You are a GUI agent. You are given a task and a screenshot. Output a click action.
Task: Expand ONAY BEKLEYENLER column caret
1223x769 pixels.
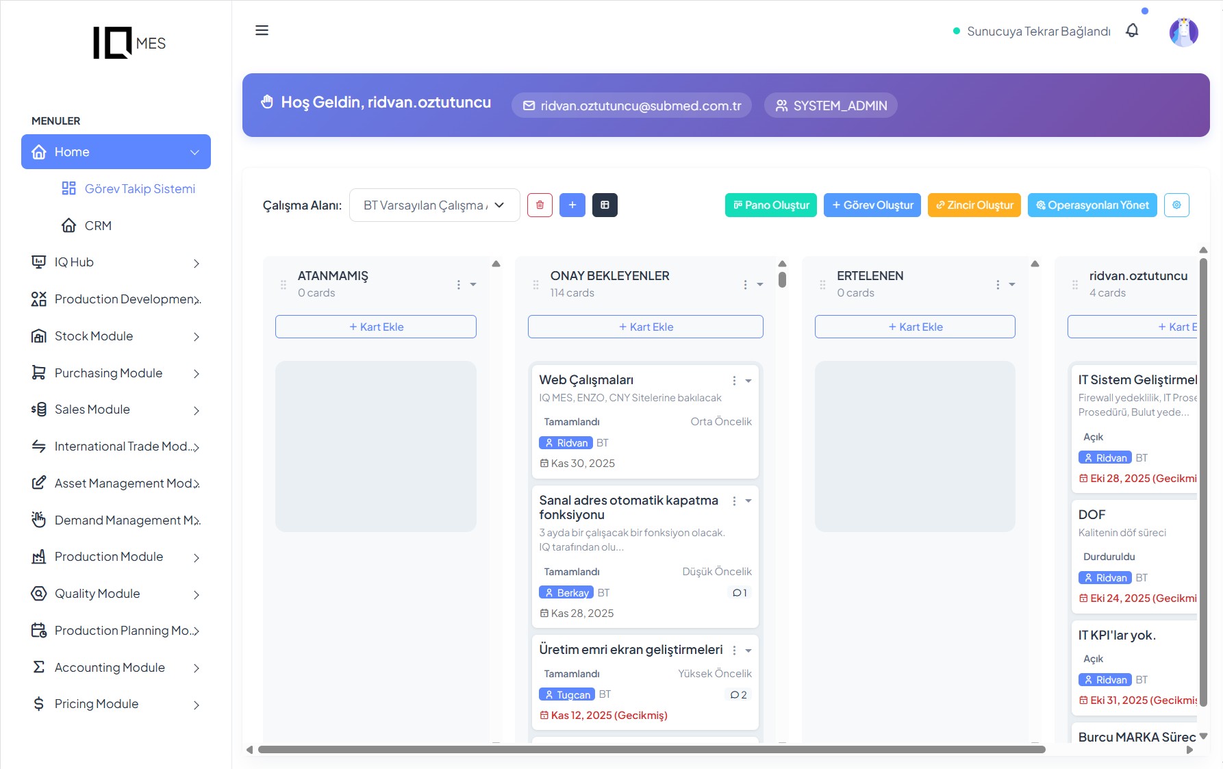pyautogui.click(x=760, y=285)
